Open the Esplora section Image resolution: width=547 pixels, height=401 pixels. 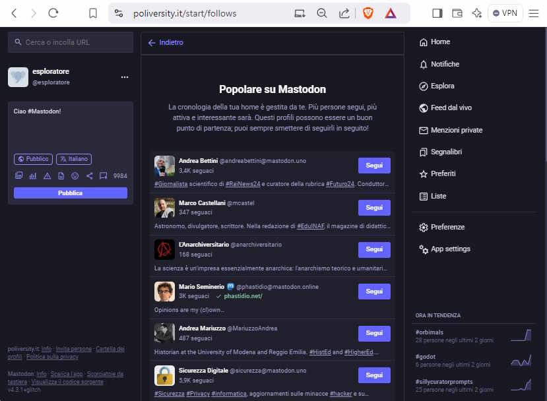tap(437, 86)
